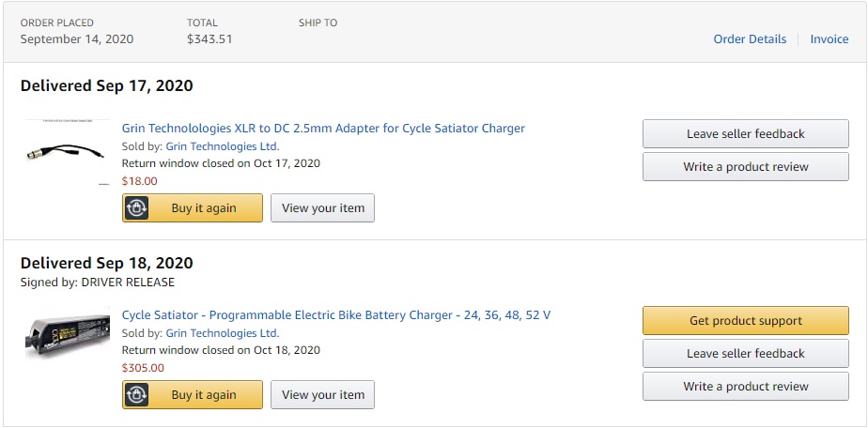Open the XLR adapter cable thumbnail
This screenshot has width=868, height=428.
[x=67, y=151]
